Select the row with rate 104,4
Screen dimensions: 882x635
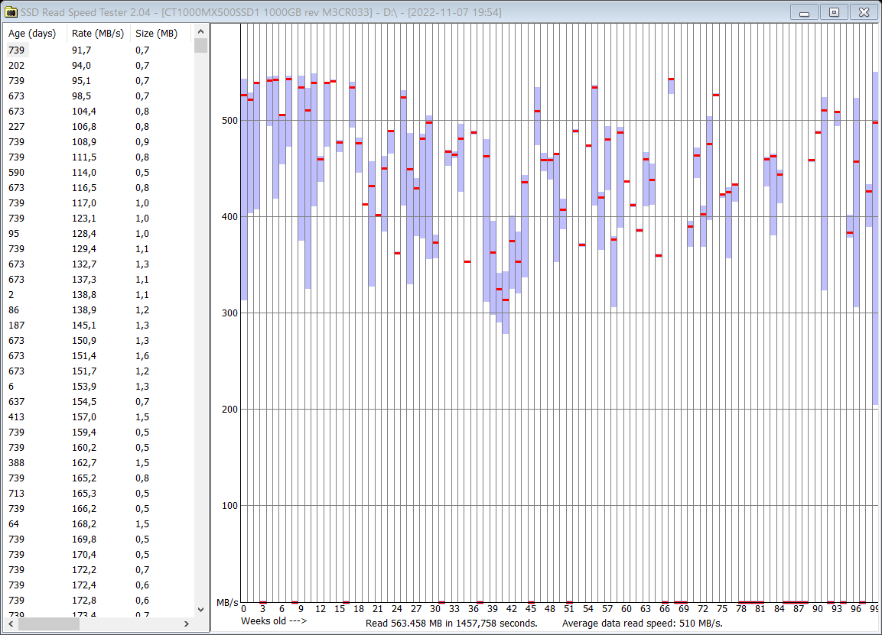pos(99,112)
